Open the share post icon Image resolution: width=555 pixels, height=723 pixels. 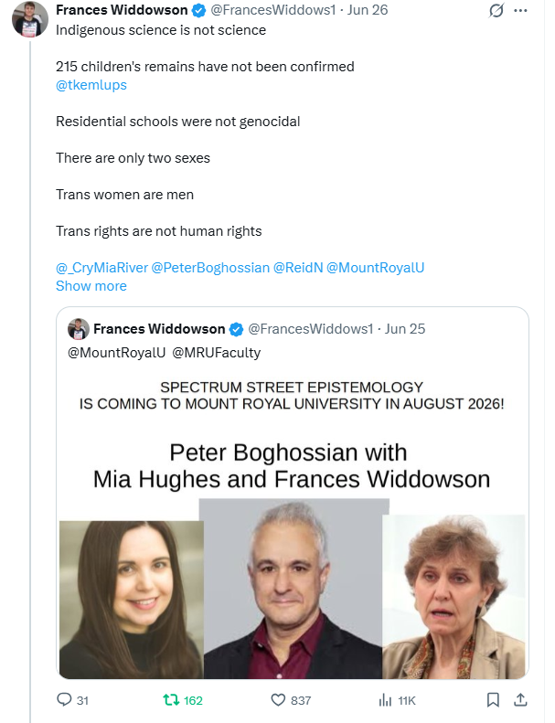pyautogui.click(x=520, y=700)
